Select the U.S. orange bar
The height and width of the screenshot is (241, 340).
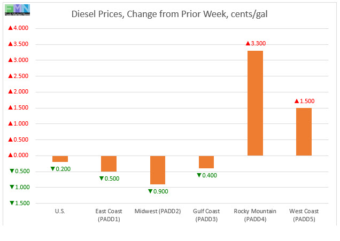point(60,159)
